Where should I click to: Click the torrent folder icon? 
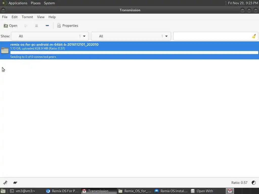coord(5,50)
